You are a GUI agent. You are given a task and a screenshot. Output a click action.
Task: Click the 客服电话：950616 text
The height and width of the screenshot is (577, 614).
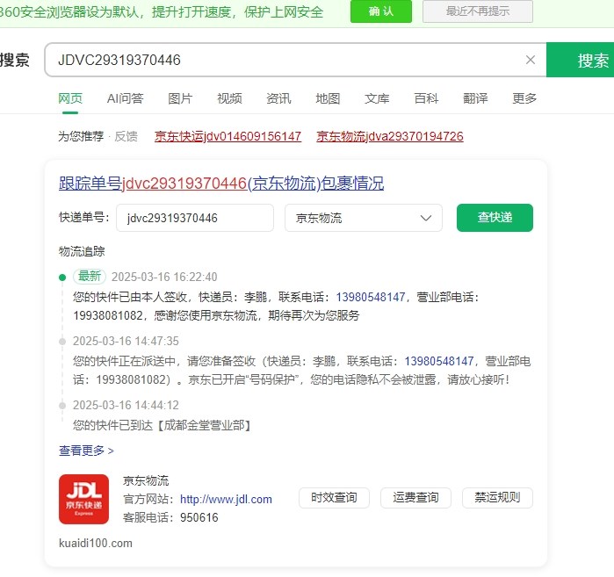(170, 517)
